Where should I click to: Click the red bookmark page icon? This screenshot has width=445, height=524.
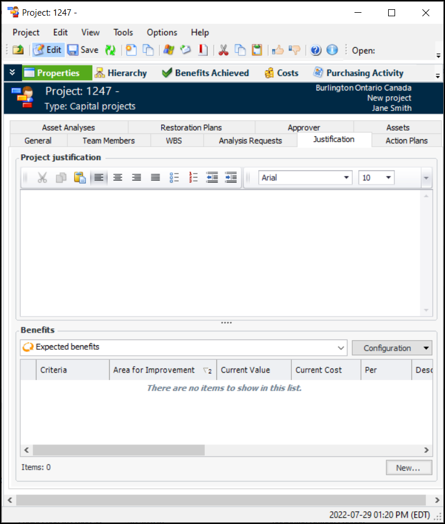click(203, 50)
